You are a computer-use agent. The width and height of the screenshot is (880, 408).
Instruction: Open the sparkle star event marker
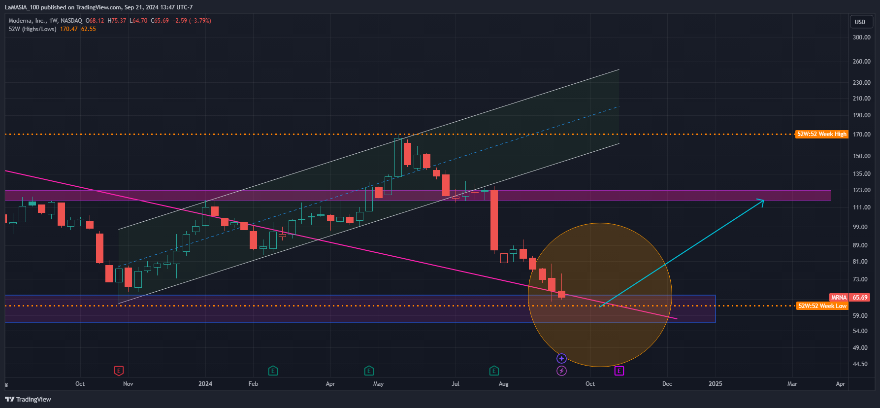[561, 358]
